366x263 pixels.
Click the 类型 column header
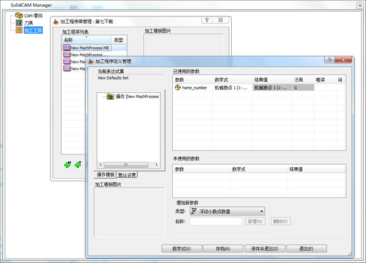pos(119,40)
